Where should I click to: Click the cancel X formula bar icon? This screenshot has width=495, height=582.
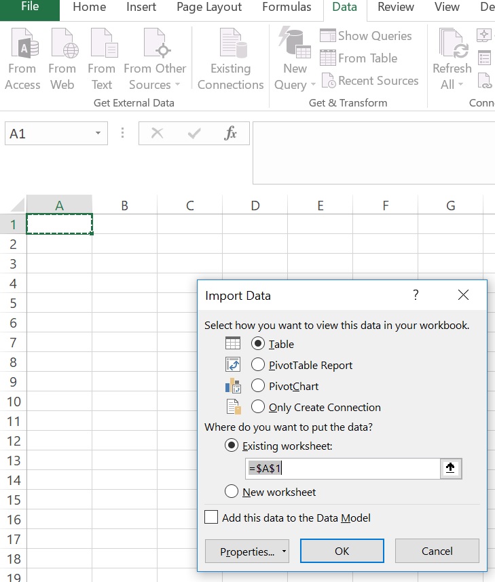point(158,132)
